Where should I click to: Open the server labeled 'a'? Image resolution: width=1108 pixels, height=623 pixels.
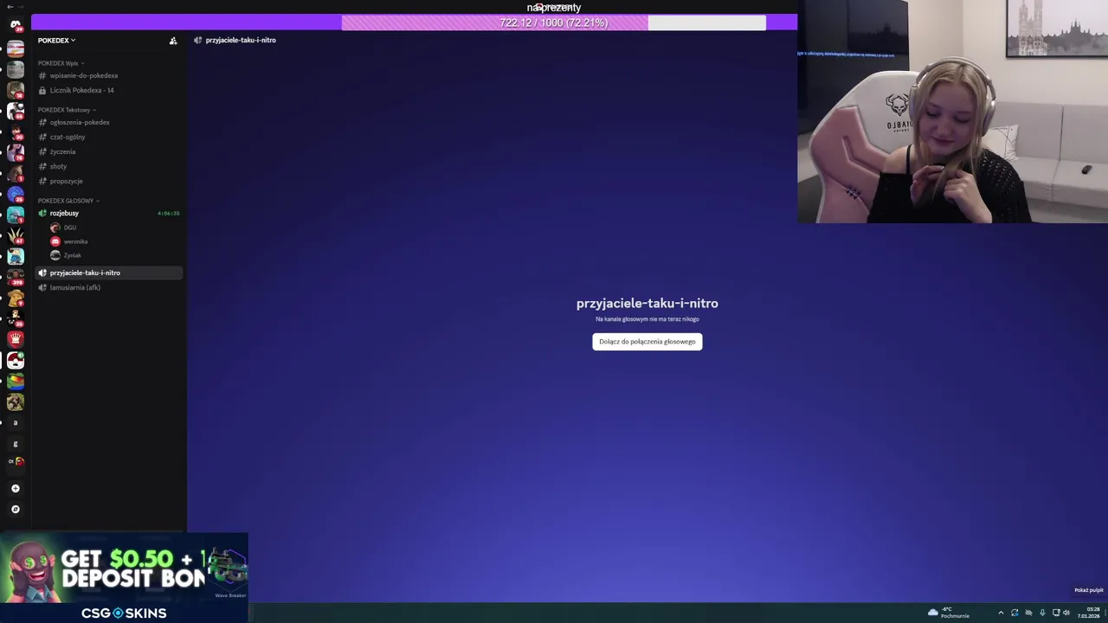pos(16,423)
